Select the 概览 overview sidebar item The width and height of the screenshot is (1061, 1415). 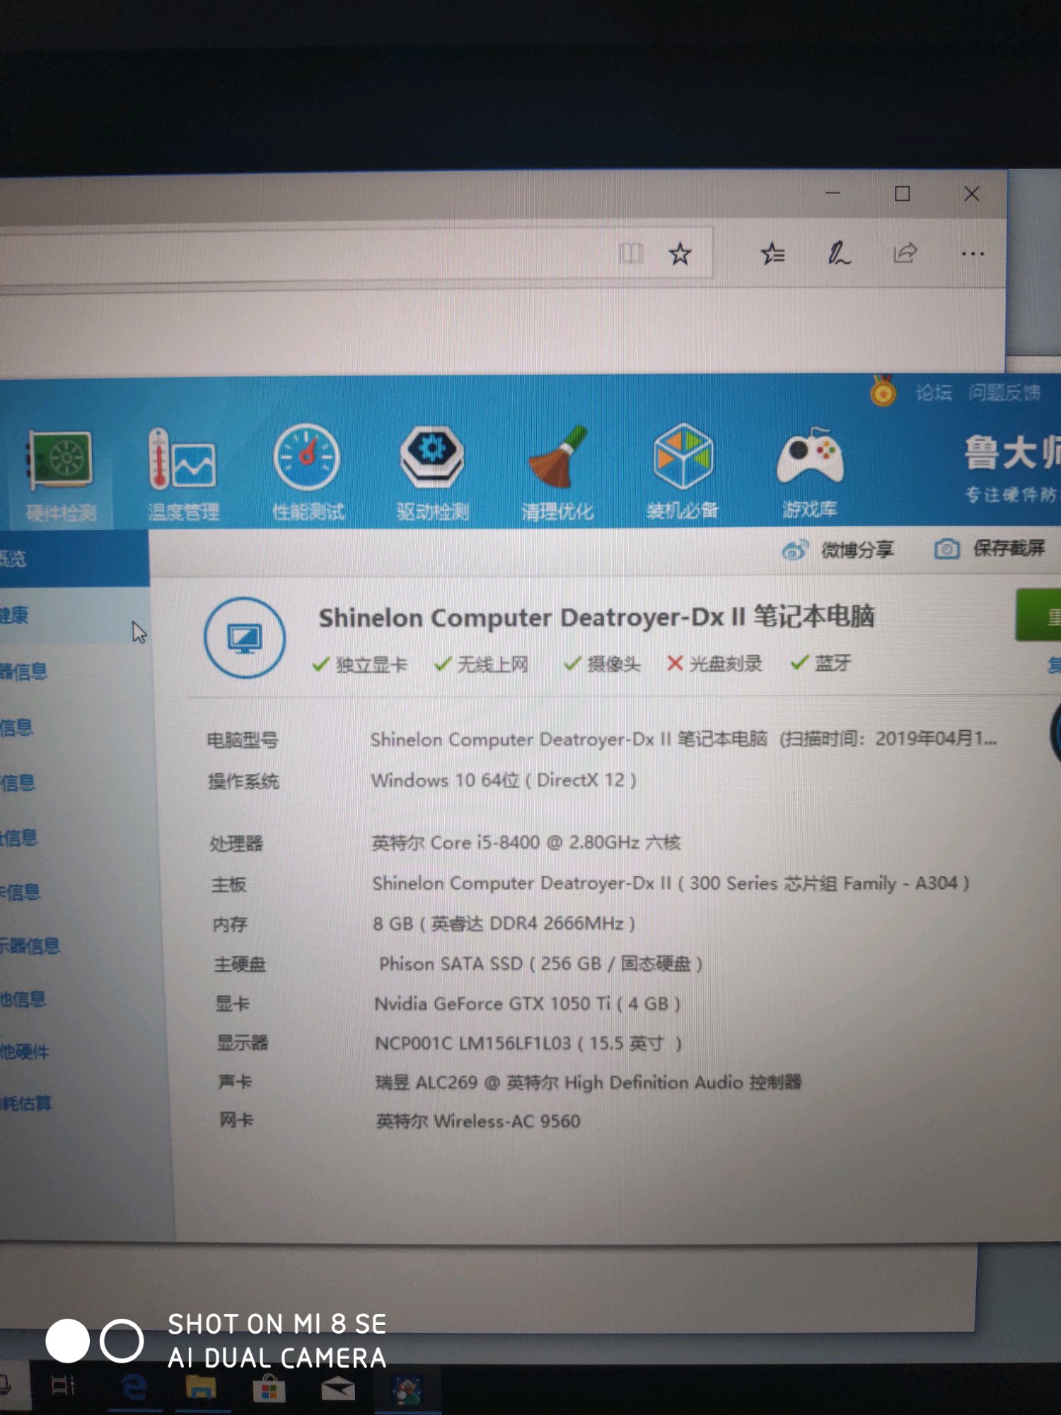coord(74,559)
